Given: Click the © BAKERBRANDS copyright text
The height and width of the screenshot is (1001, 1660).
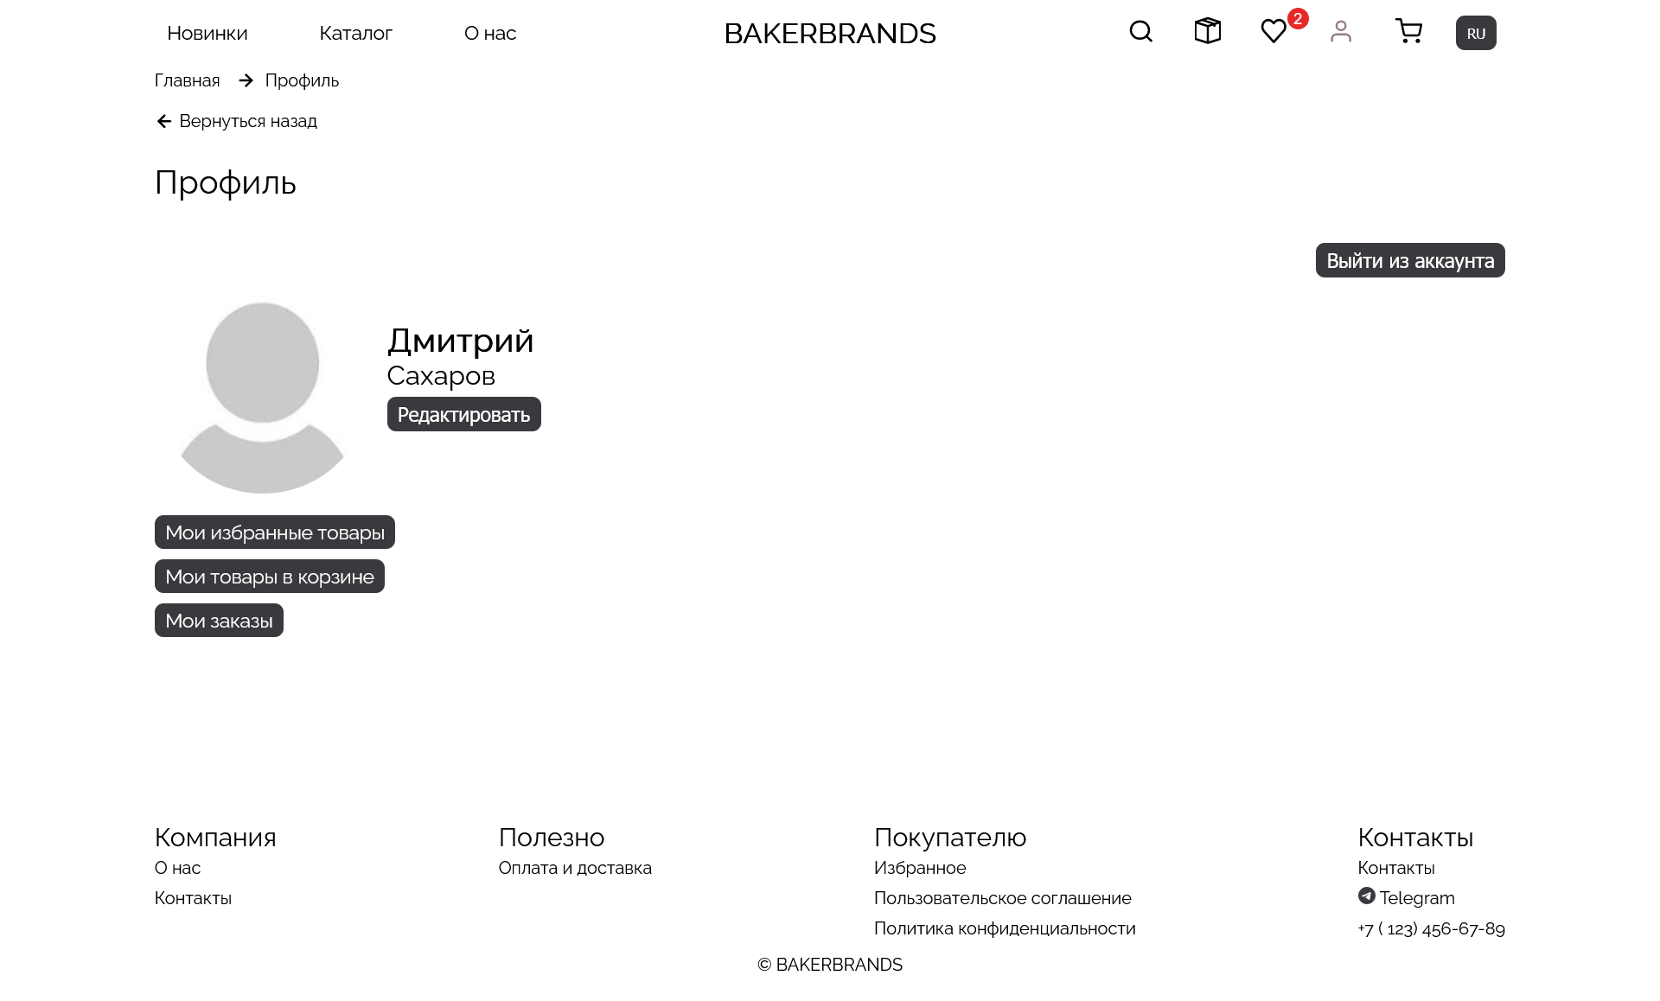Looking at the screenshot, I should (x=830, y=965).
